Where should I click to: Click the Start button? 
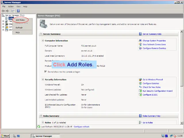click(5, 136)
